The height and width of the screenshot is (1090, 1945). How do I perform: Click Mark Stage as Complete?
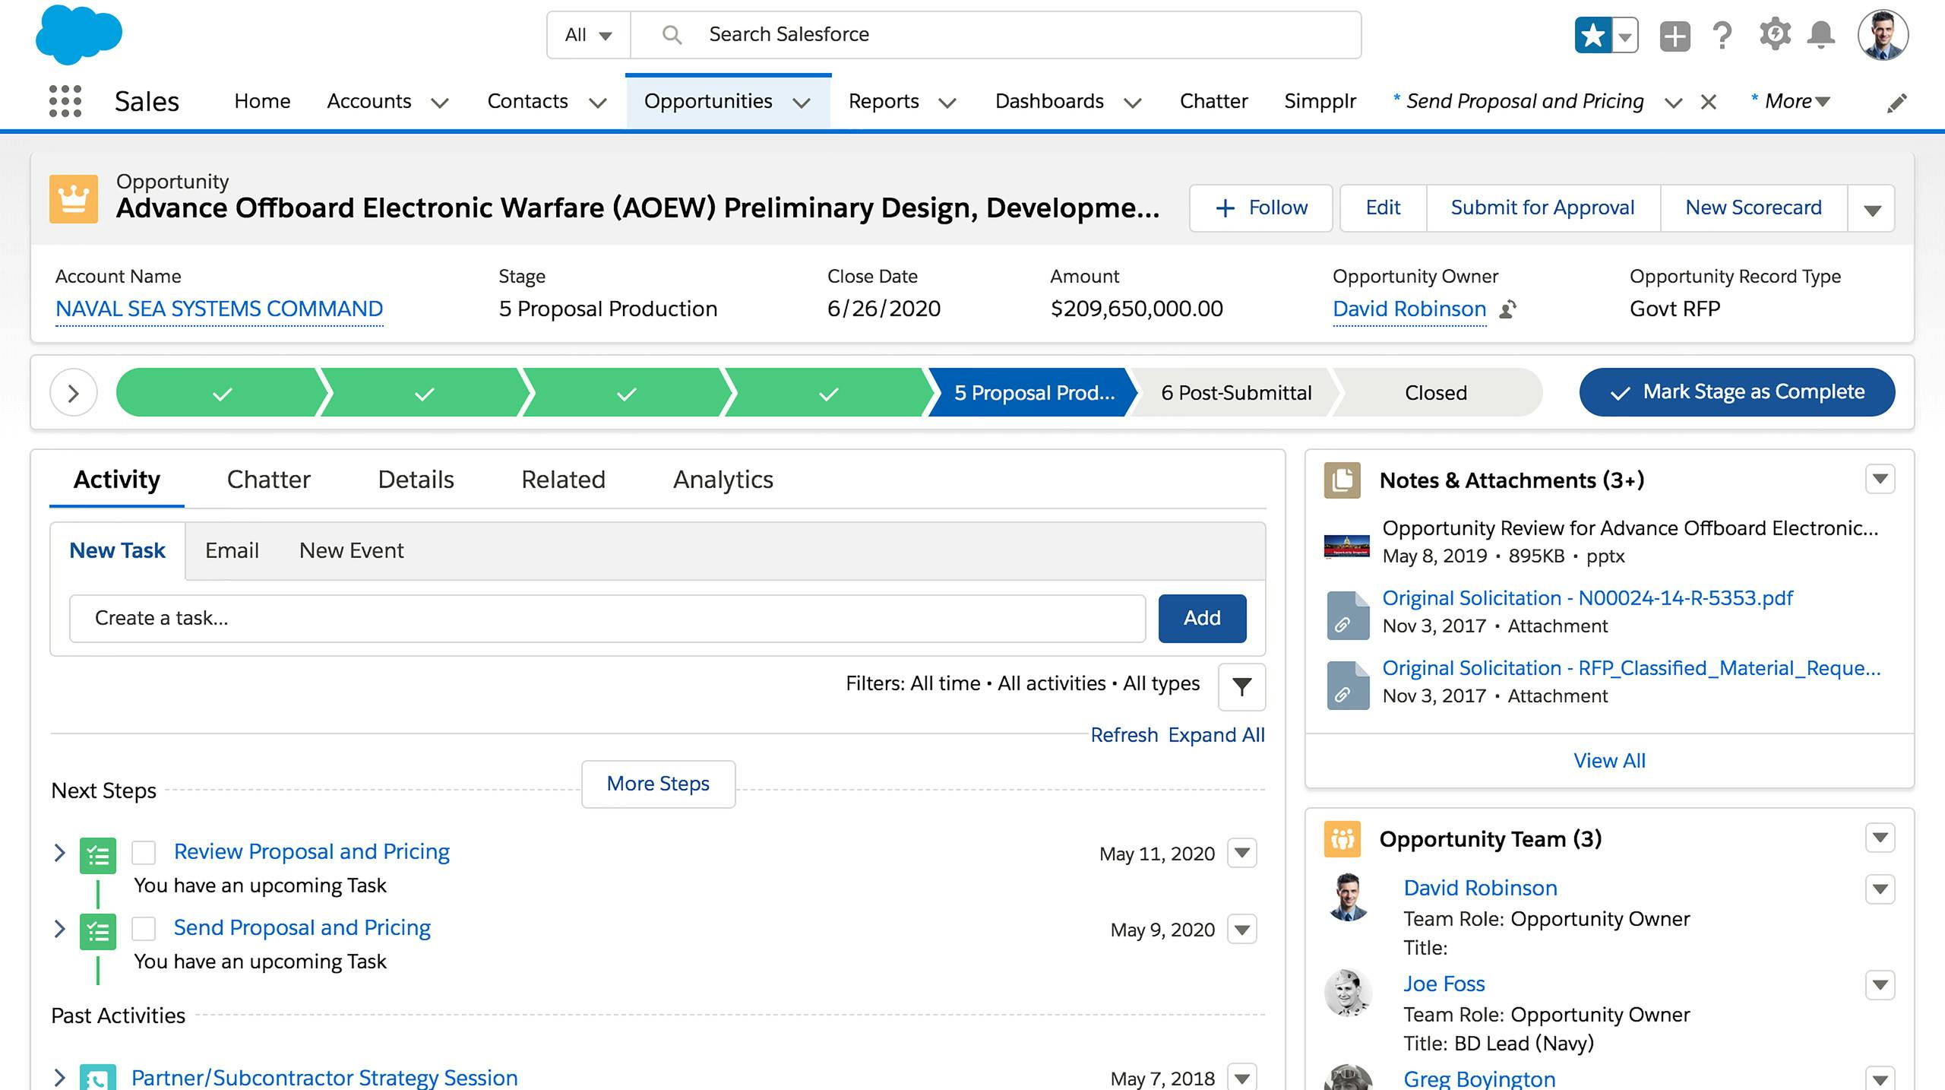click(x=1737, y=392)
